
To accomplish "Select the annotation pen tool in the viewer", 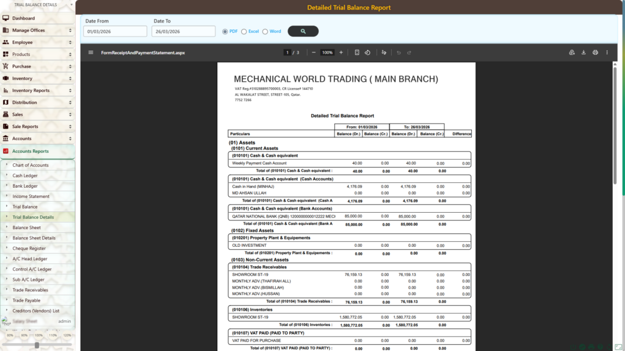I will tap(383, 52).
